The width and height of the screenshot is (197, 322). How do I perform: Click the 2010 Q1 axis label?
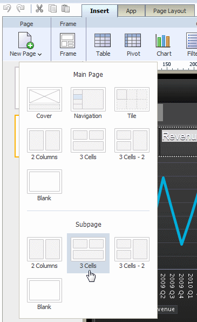191,286
